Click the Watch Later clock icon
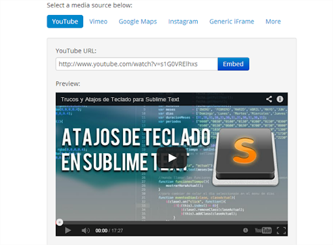333x245 pixels. (245, 230)
